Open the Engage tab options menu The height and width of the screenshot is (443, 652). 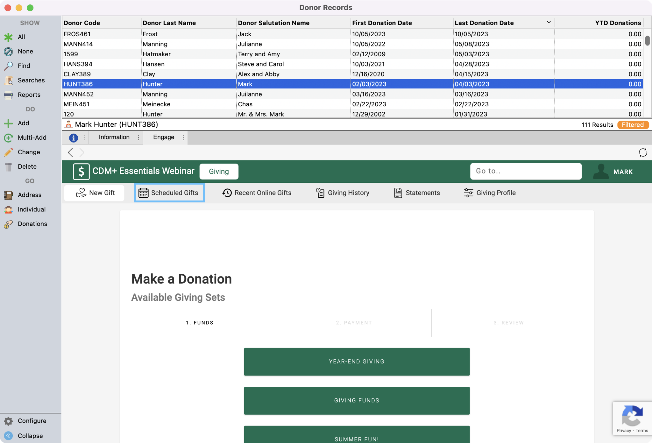[183, 138]
